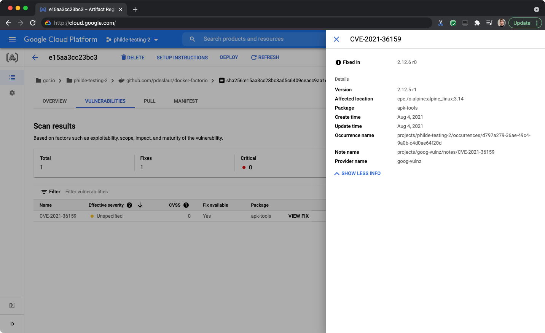Screen dimensions: 545x333
Task: Click the Fix available column header
Action: 215,205
